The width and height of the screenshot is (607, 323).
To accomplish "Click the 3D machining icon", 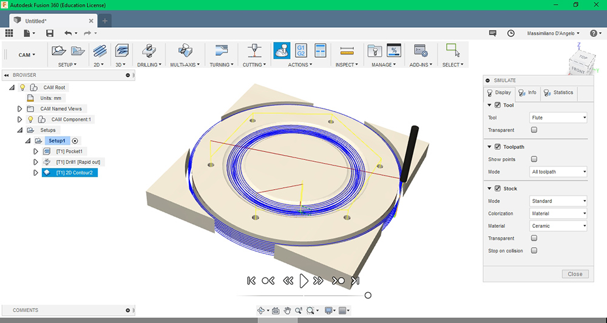I will 121,51.
